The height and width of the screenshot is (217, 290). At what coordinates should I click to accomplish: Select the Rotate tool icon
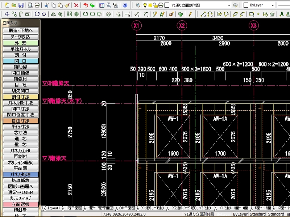coord(37,14)
